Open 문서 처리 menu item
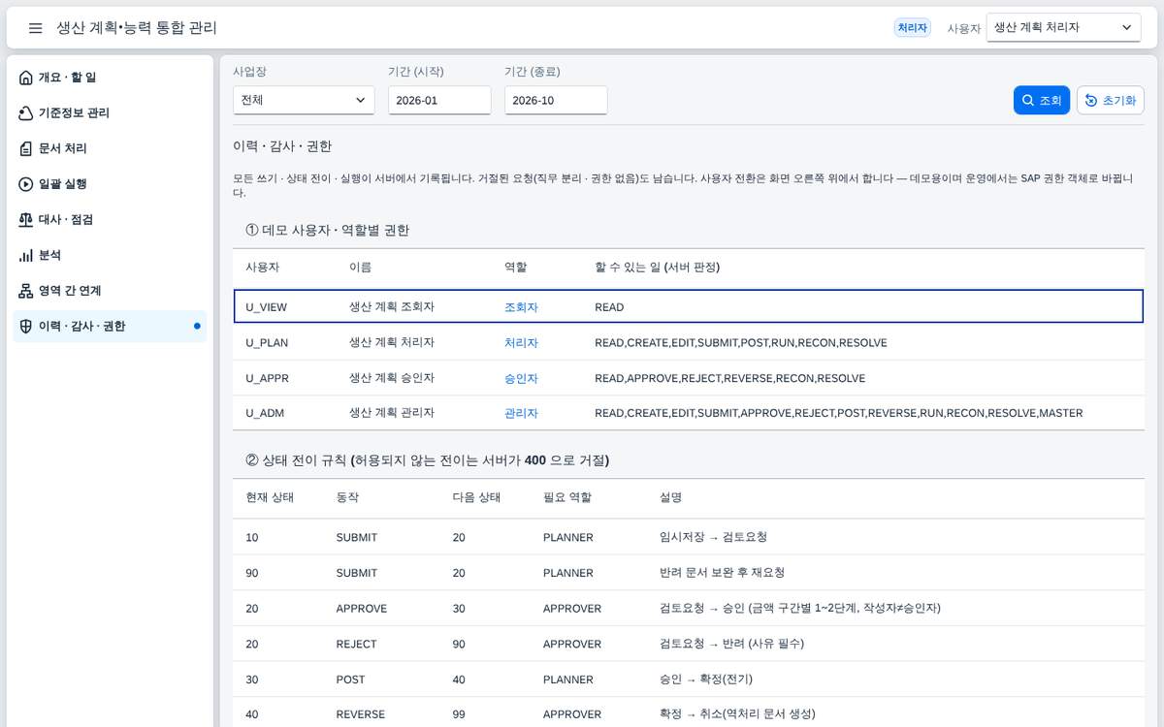The width and height of the screenshot is (1164, 727). [x=110, y=148]
